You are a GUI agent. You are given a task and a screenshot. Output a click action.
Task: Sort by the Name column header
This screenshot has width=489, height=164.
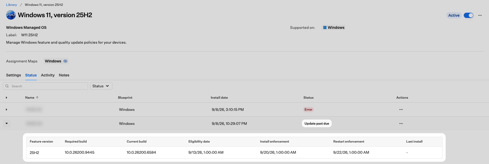pyautogui.click(x=30, y=98)
